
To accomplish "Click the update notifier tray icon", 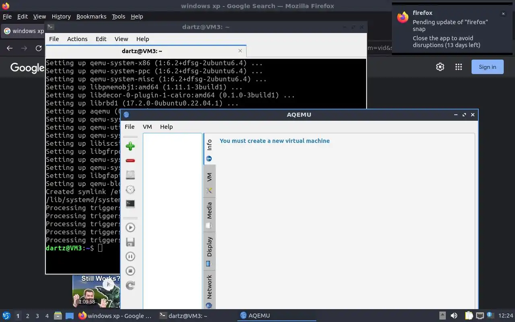I will point(490,315).
